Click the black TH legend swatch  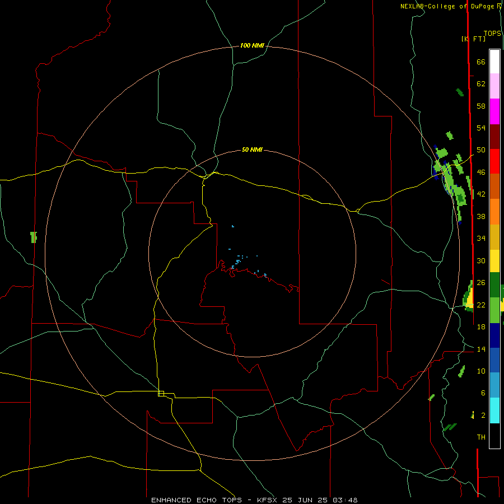(x=494, y=436)
